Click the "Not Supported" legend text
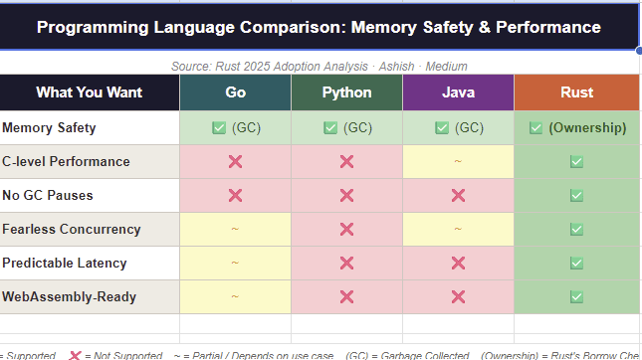Screen dimensions: 642x360 (x=128, y=355)
